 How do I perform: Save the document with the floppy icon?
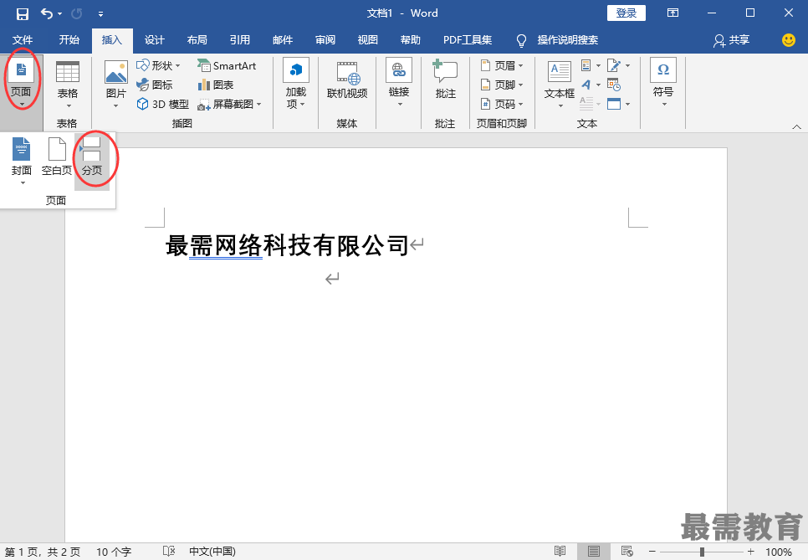pos(22,14)
